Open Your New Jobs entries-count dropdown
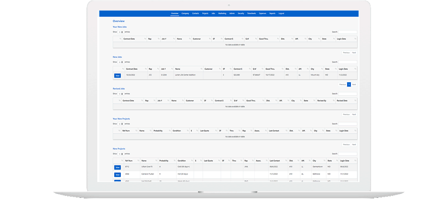The height and width of the screenshot is (199, 444). pyautogui.click(x=120, y=32)
